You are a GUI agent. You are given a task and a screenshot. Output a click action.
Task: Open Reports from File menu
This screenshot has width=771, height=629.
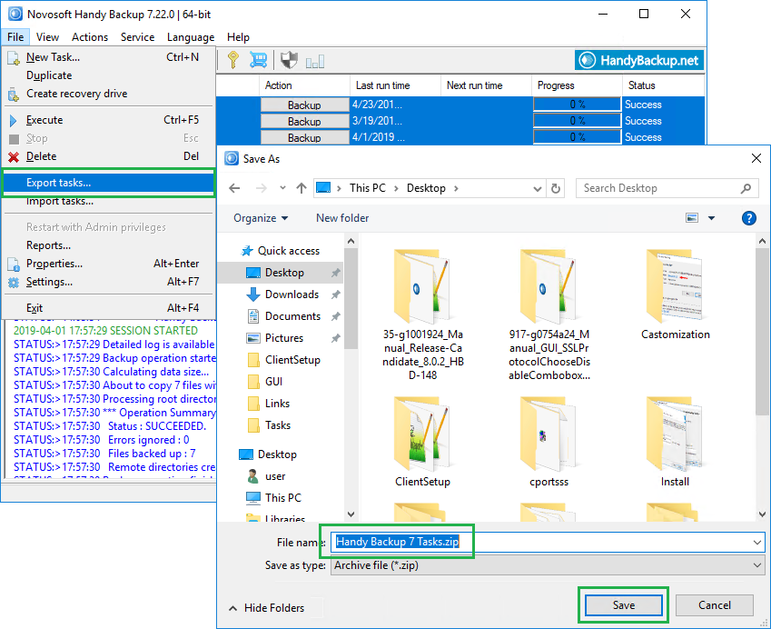[109, 245]
